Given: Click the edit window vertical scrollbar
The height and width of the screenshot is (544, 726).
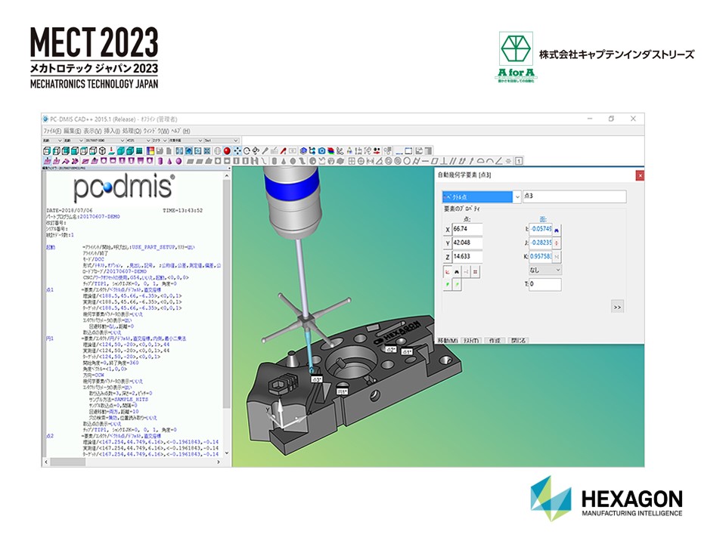Looking at the screenshot, I should pos(227,302).
